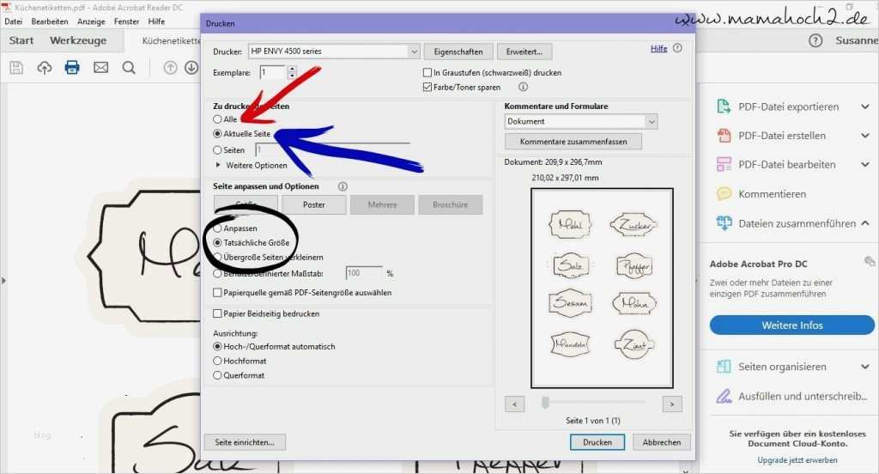Open the Bearbeiten menu
The width and height of the screenshot is (879, 474).
tap(50, 21)
